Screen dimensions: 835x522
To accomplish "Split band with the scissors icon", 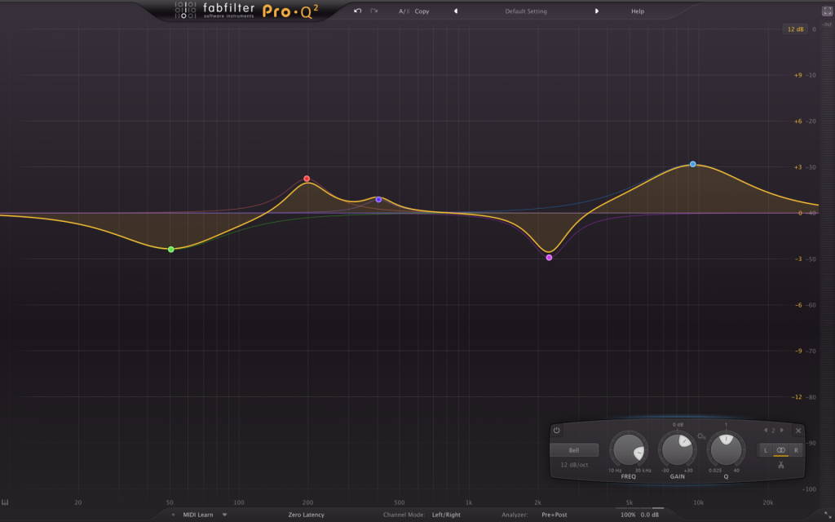I will click(x=780, y=465).
